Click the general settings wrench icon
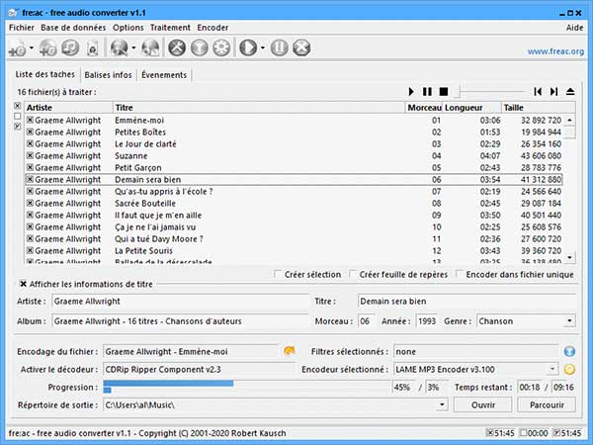 (x=178, y=47)
